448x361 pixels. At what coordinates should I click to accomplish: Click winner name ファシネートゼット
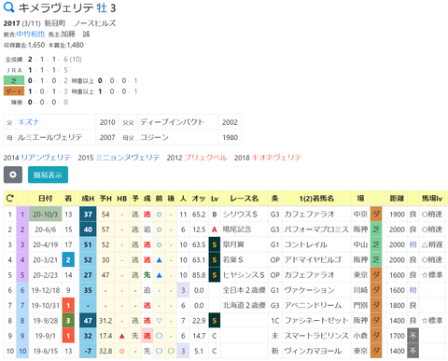pyautogui.click(x=316, y=321)
